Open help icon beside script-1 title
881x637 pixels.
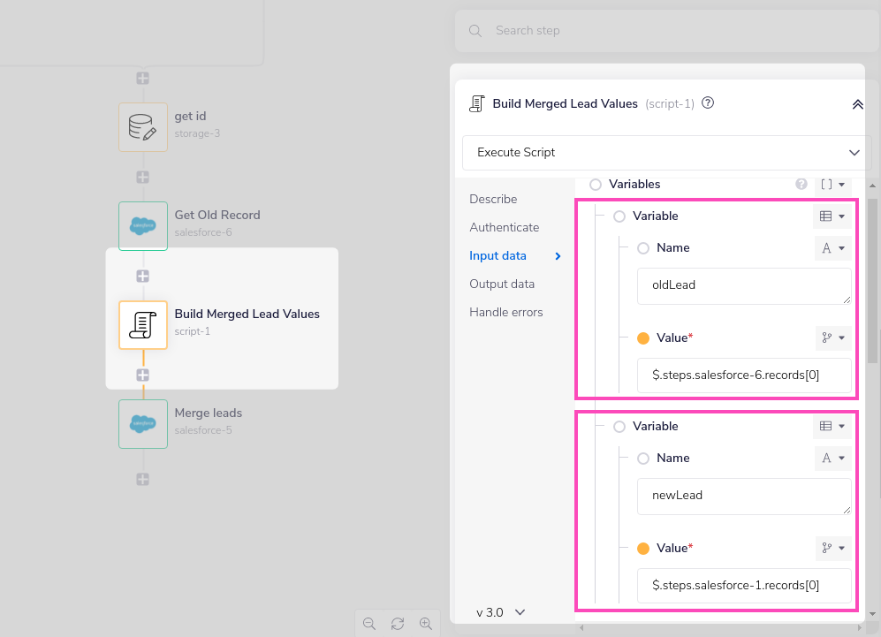707,103
